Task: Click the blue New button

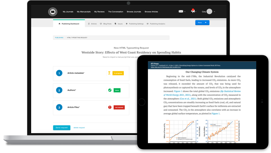Action: [x=202, y=23]
